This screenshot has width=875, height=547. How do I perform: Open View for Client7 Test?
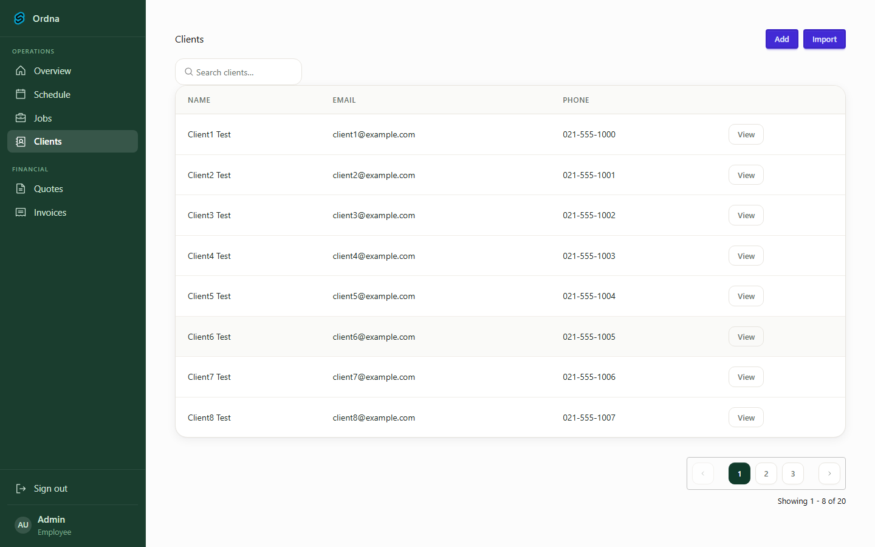(746, 377)
